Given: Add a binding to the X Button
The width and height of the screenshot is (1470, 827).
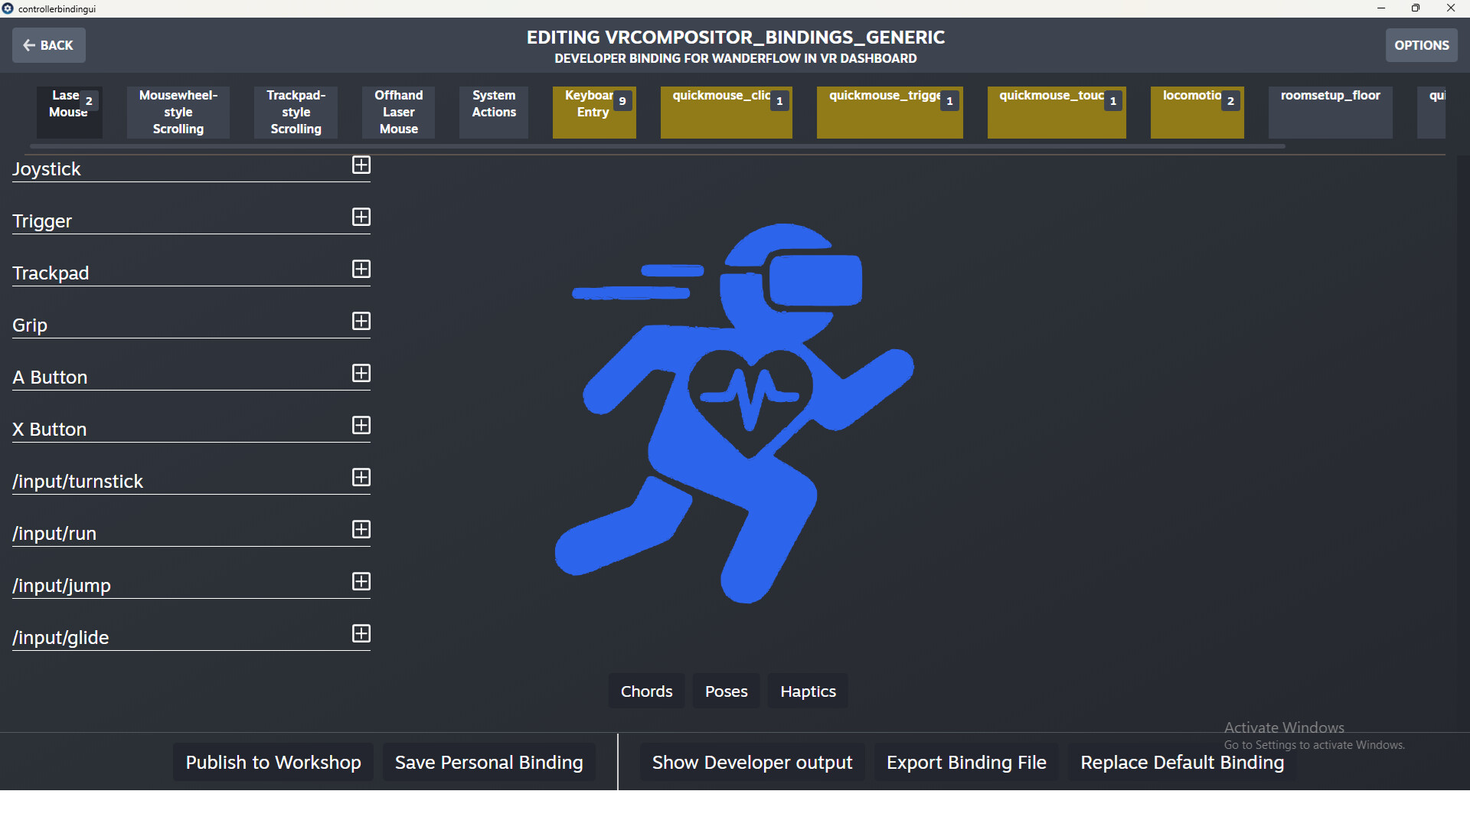Looking at the screenshot, I should [x=361, y=425].
